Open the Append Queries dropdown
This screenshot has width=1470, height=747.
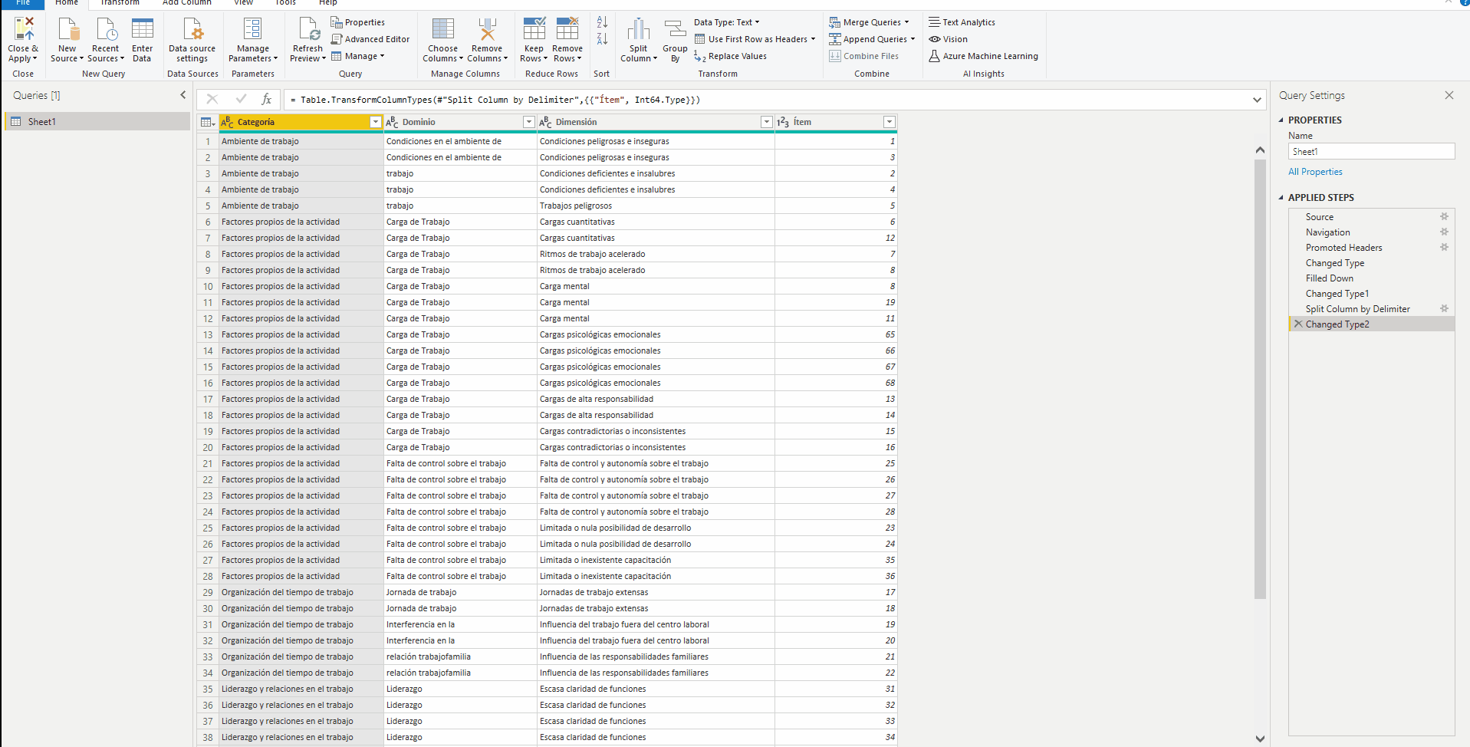tap(872, 39)
